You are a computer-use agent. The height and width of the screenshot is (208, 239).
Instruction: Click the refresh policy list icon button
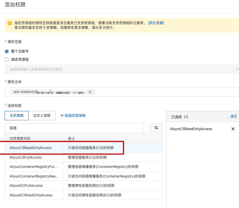[156, 128]
